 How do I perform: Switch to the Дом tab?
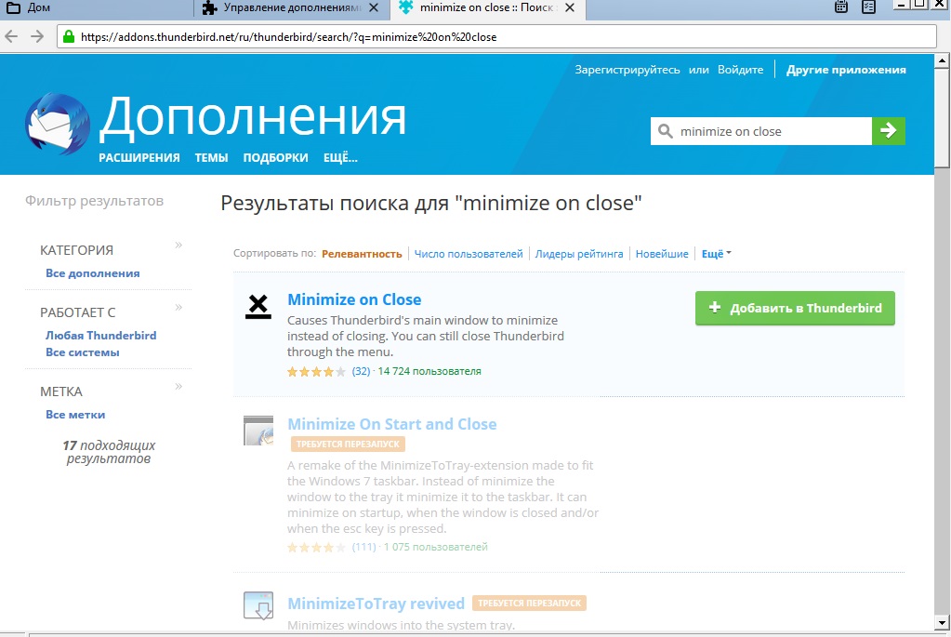click(97, 7)
